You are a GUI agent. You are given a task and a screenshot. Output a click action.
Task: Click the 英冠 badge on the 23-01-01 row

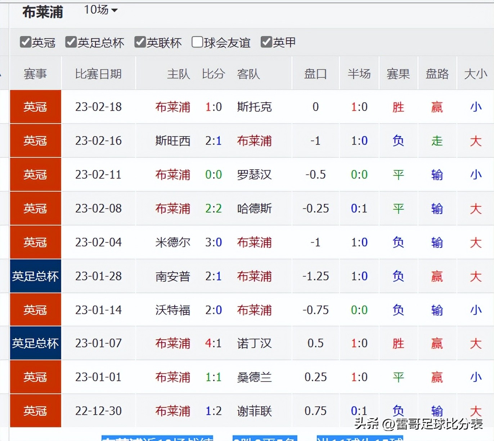[x=35, y=377]
